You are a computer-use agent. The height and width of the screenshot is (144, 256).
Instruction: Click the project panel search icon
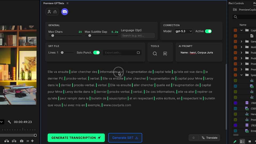pos(235,17)
